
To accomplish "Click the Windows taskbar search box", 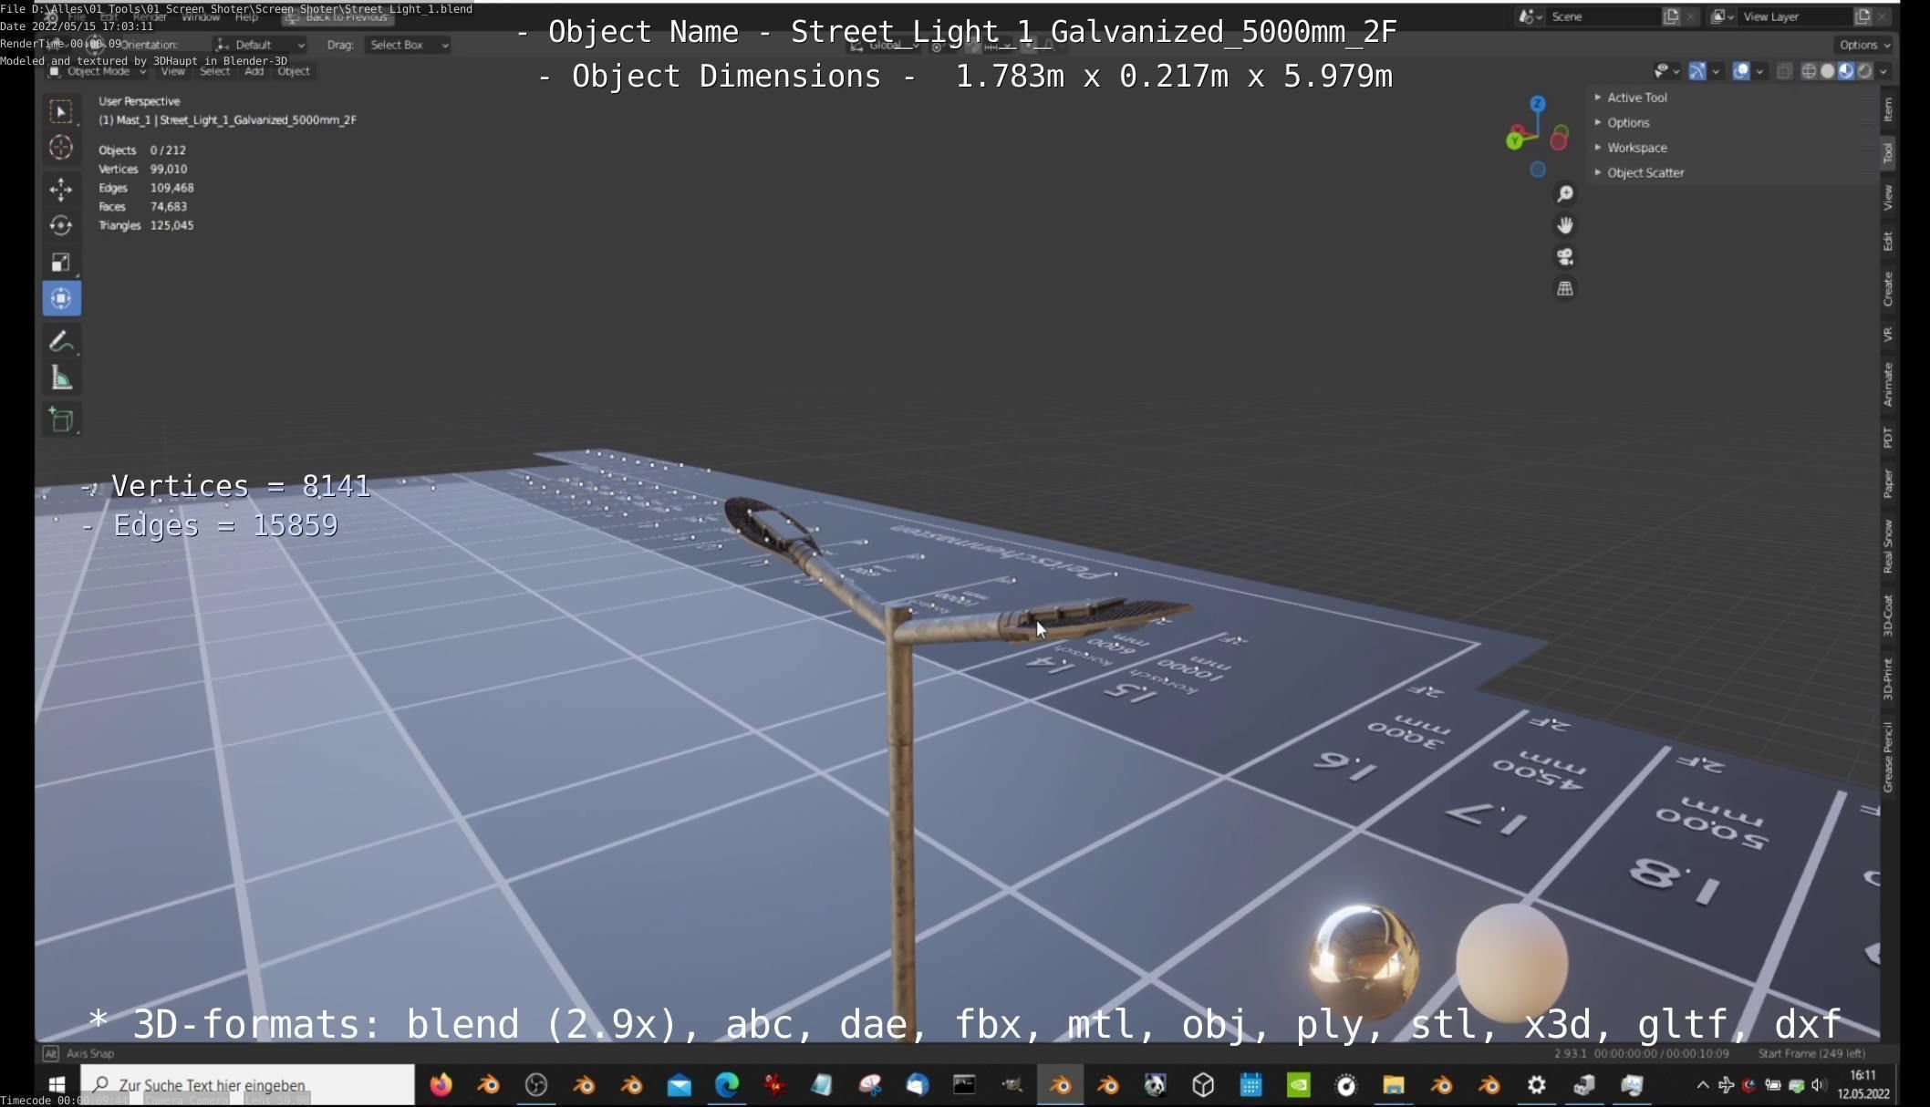I will (x=247, y=1084).
